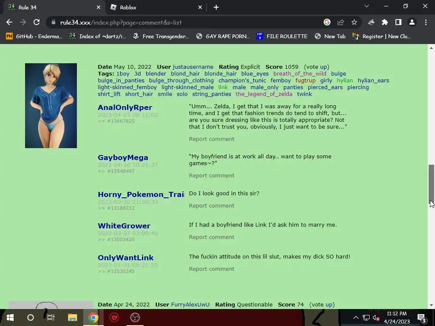Open the Chrome Extensions puzzle icon
Viewport: 435px width, 326px height.
(385, 22)
